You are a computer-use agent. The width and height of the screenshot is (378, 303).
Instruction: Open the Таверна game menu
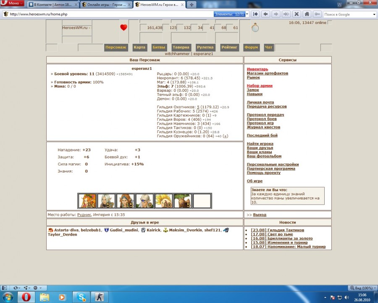point(181,48)
